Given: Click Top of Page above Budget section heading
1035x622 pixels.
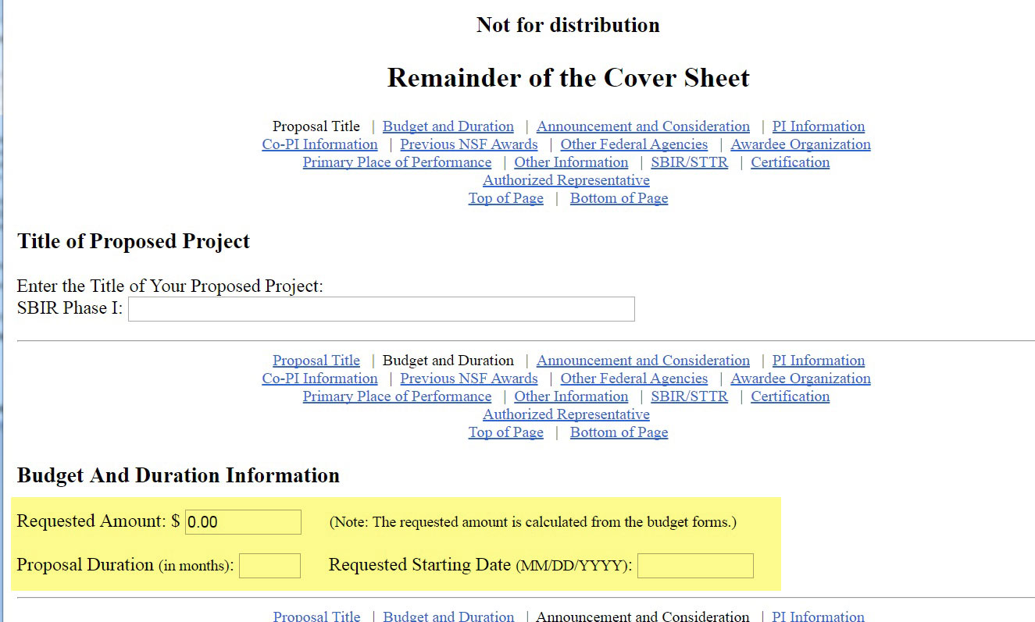Looking at the screenshot, I should pos(505,432).
